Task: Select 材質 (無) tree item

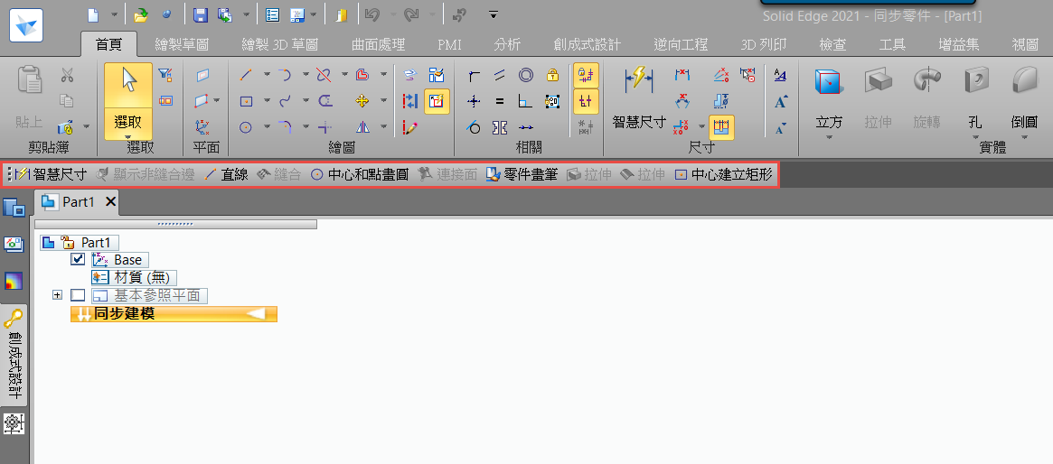Action: click(x=135, y=277)
